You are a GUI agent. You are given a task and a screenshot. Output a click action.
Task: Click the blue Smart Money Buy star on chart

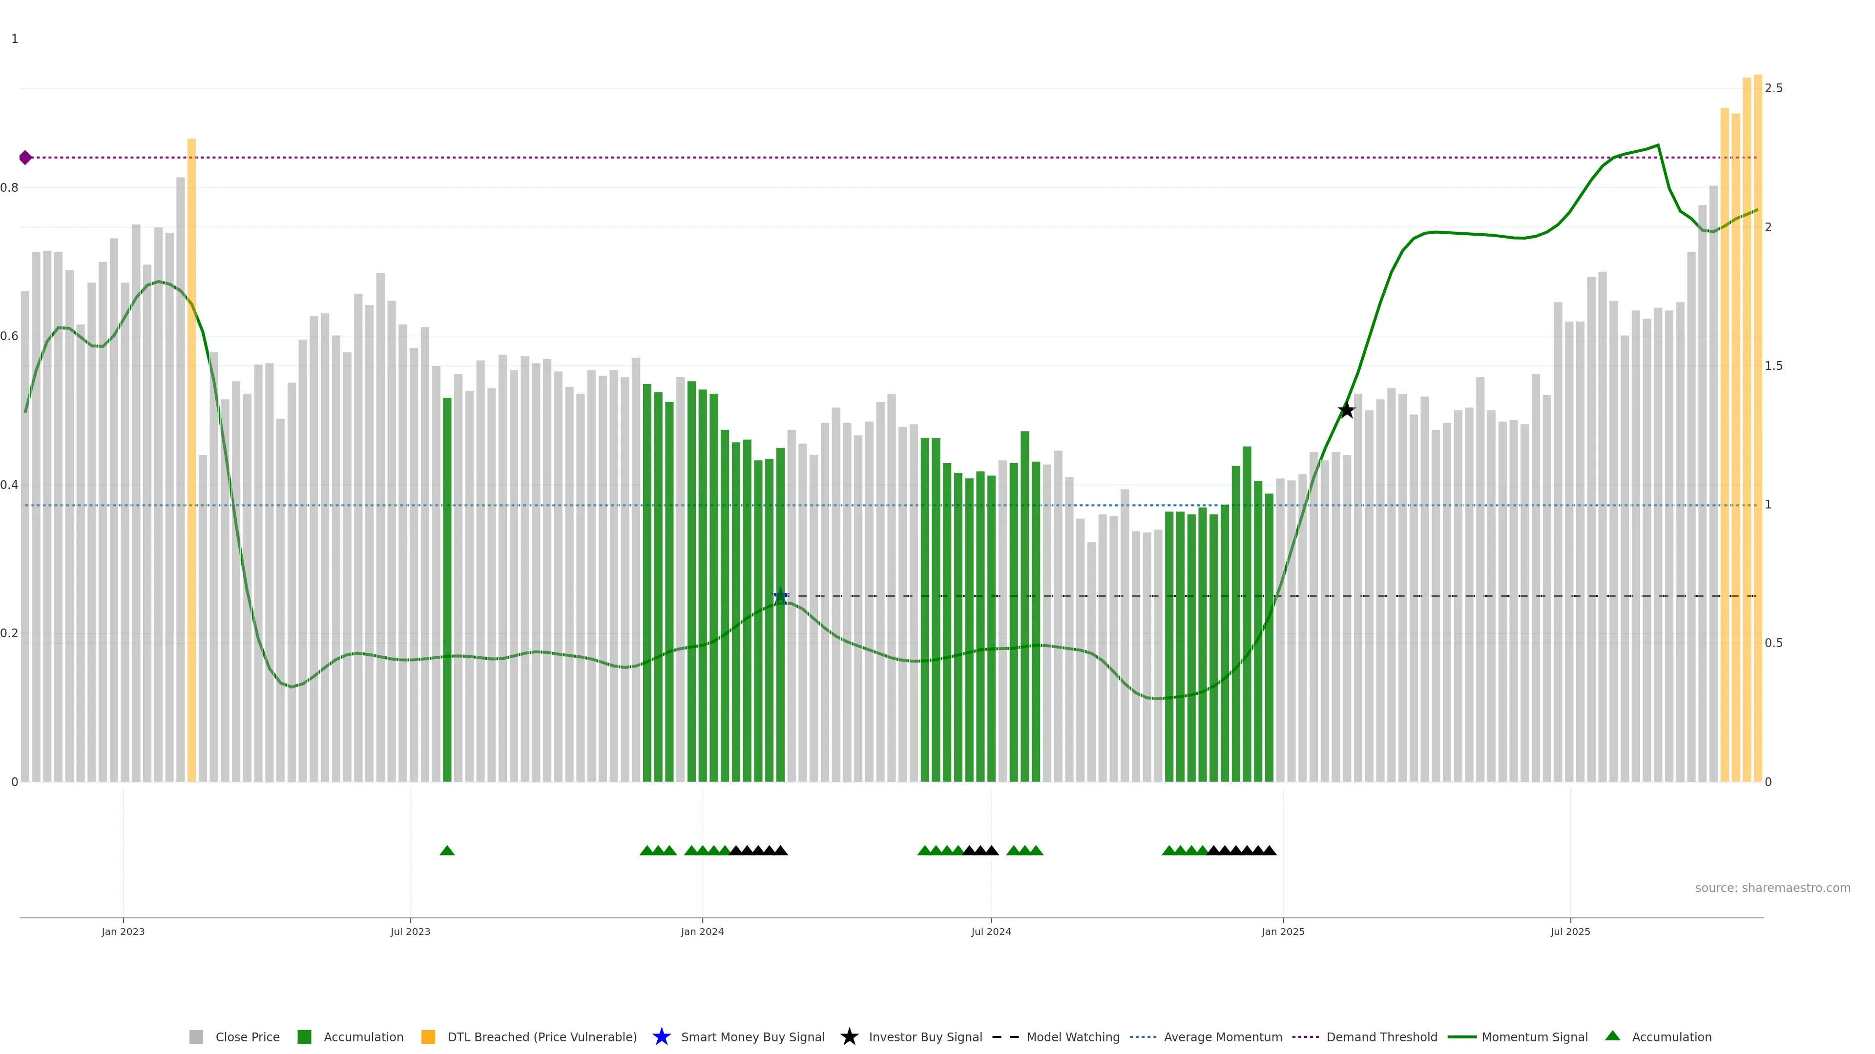click(x=780, y=596)
